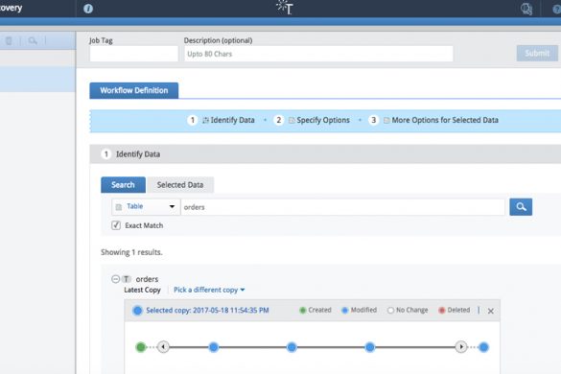Click the orders table name in results
The height and width of the screenshot is (374, 561).
click(x=147, y=279)
